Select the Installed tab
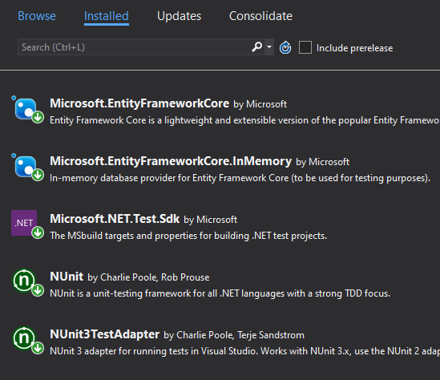Image resolution: width=440 pixels, height=380 pixels. pyautogui.click(x=107, y=16)
